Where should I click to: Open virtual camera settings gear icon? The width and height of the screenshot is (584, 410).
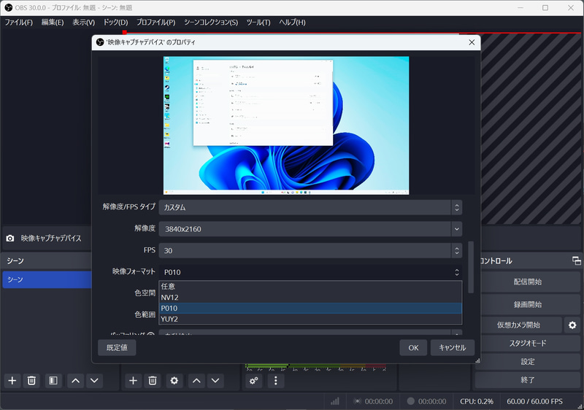[572, 325]
